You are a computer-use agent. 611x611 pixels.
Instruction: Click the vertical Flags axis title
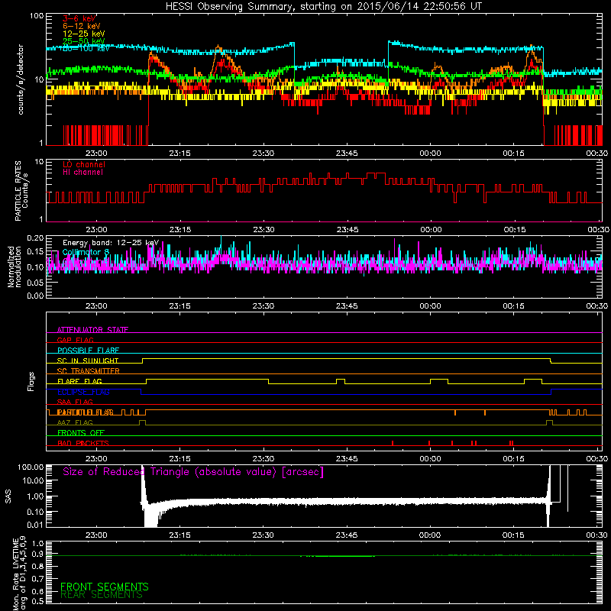pos(31,381)
